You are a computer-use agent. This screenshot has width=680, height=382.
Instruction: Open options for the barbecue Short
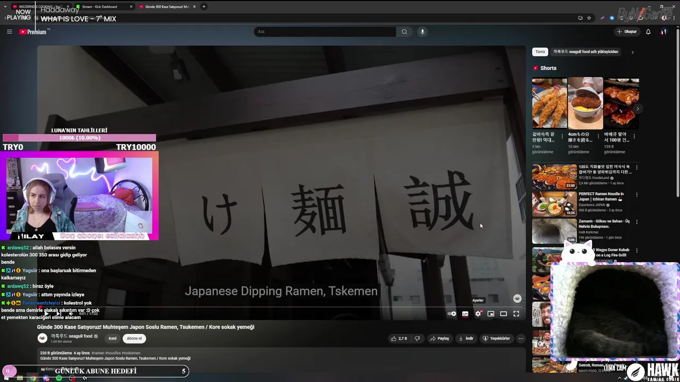(634, 136)
